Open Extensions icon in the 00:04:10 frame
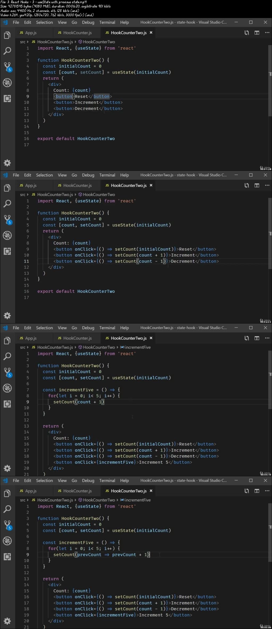This screenshot has width=272, height=629. click(x=7, y=404)
